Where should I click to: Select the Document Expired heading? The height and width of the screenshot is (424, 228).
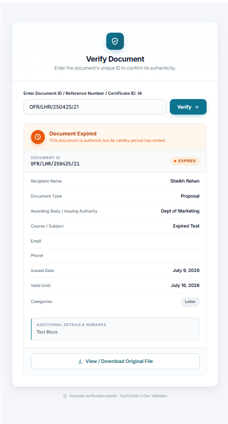tap(73, 134)
